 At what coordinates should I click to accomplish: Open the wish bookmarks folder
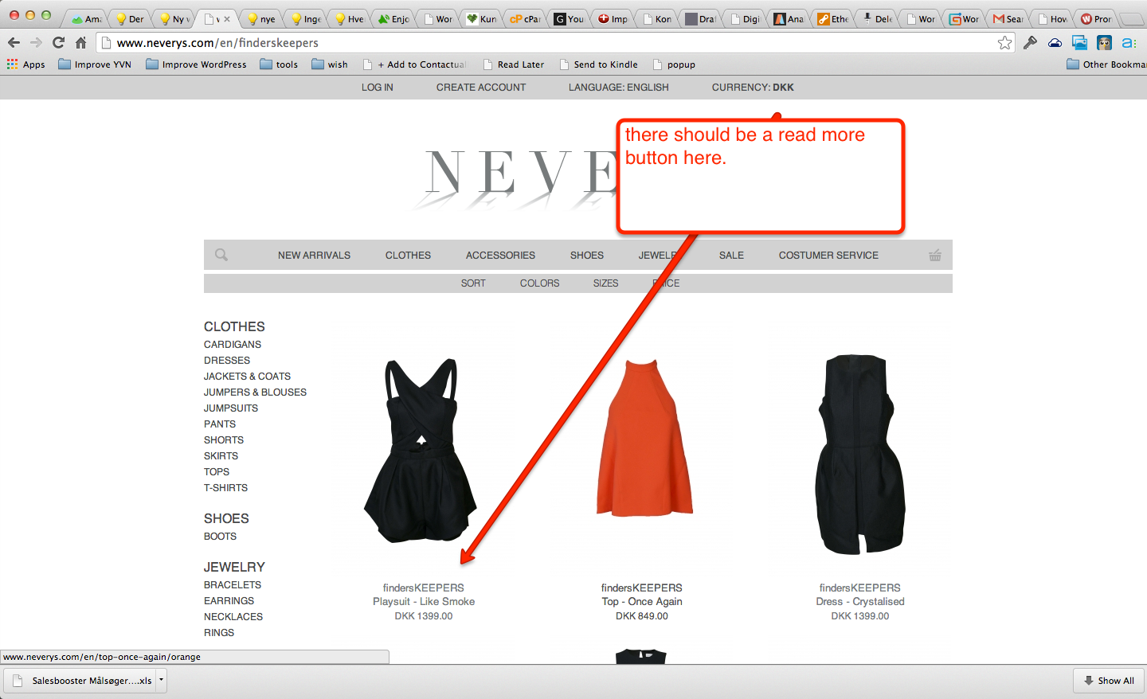tap(330, 64)
